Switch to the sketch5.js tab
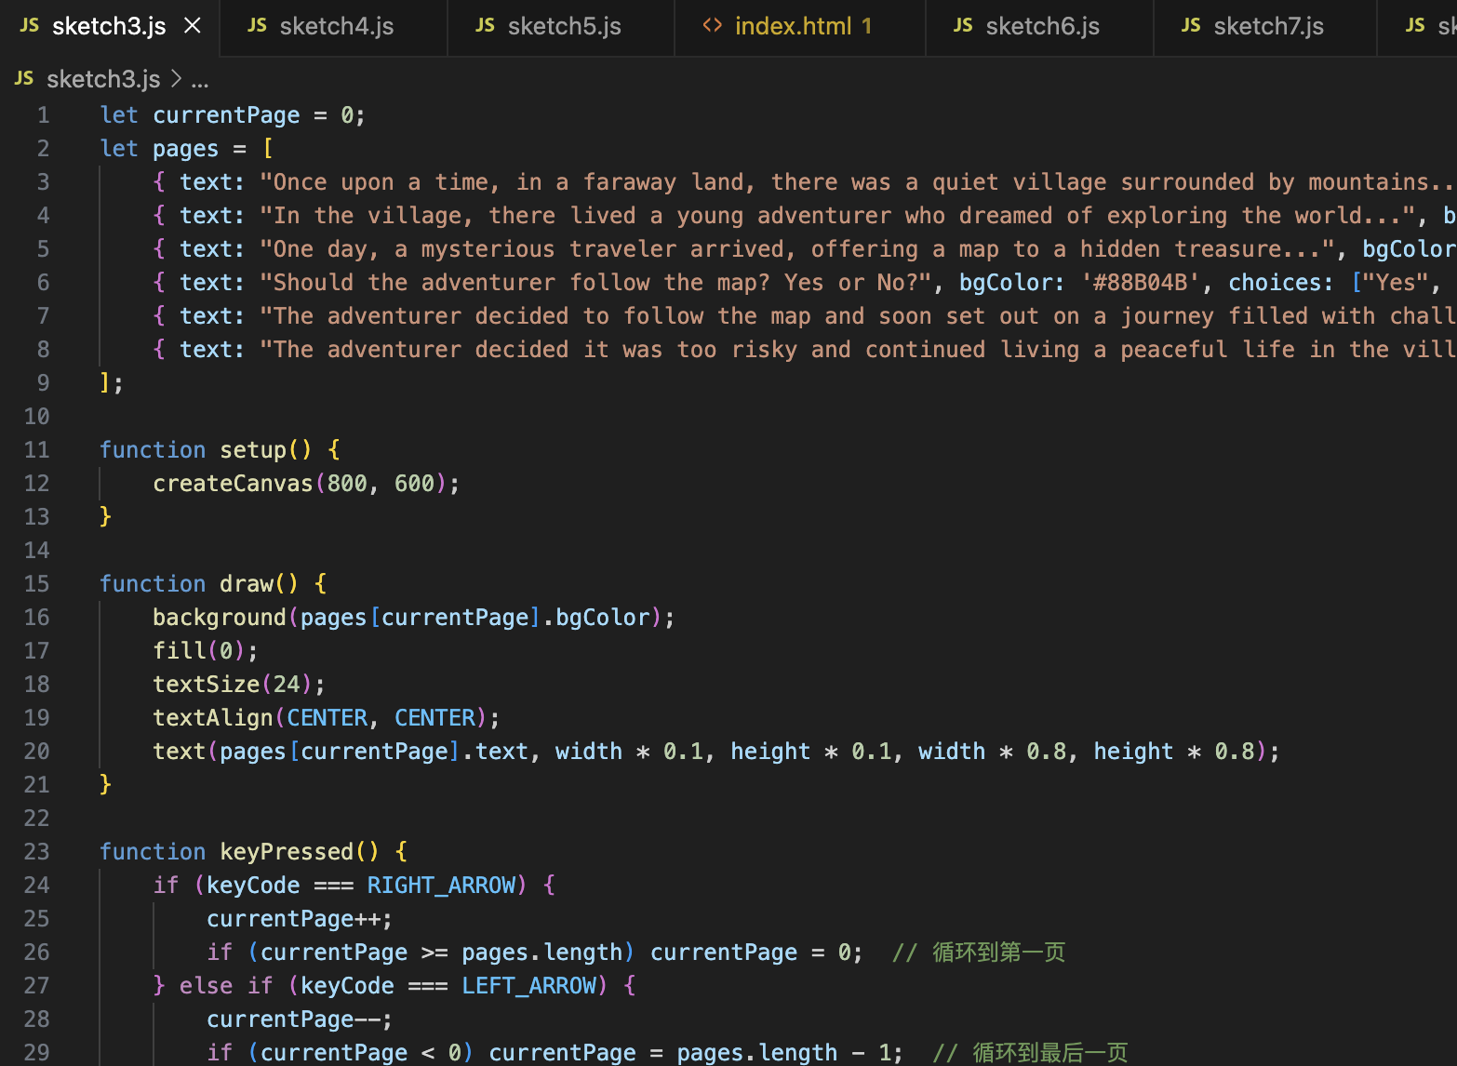The width and height of the screenshot is (1457, 1066). coord(563,26)
